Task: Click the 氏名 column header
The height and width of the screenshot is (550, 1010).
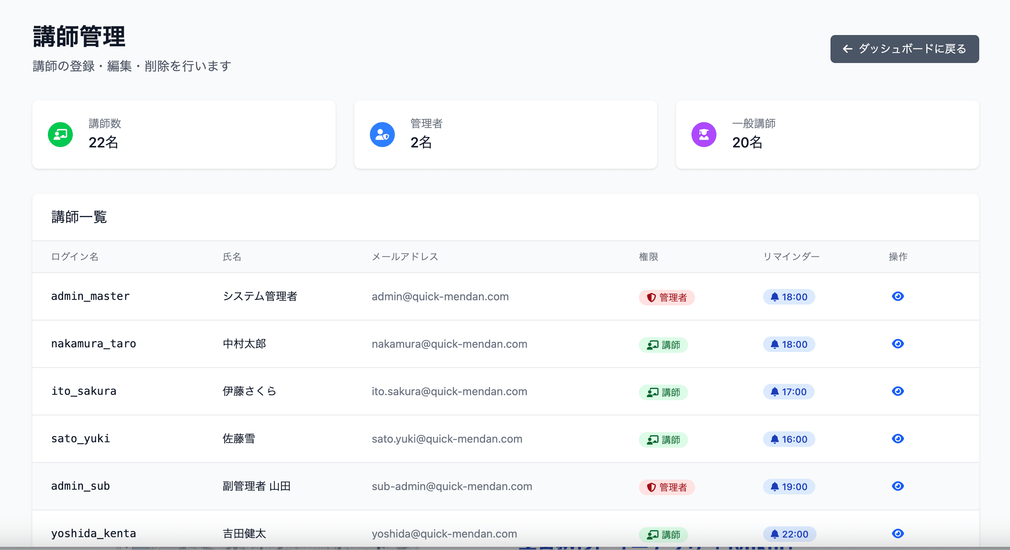Action: click(232, 257)
